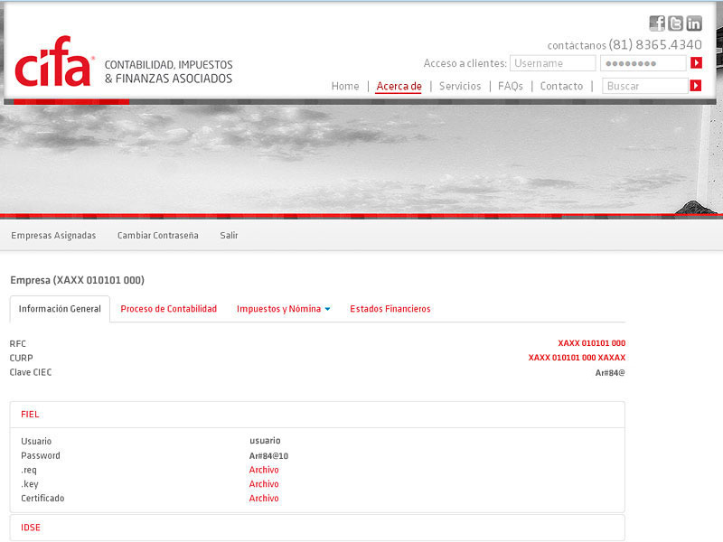
Task: Open the Twitter social icon
Action: (x=675, y=23)
